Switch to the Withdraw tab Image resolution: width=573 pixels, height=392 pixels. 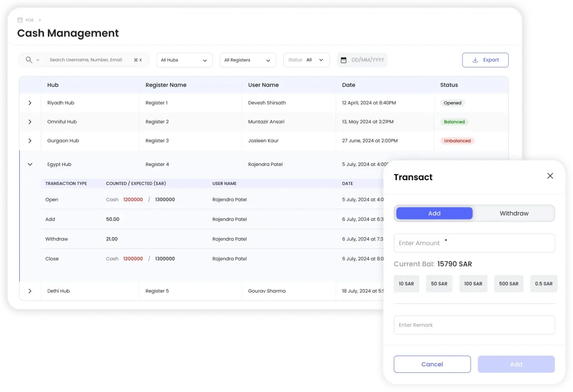pyautogui.click(x=514, y=213)
